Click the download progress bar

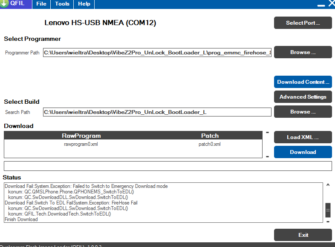(x=168, y=166)
